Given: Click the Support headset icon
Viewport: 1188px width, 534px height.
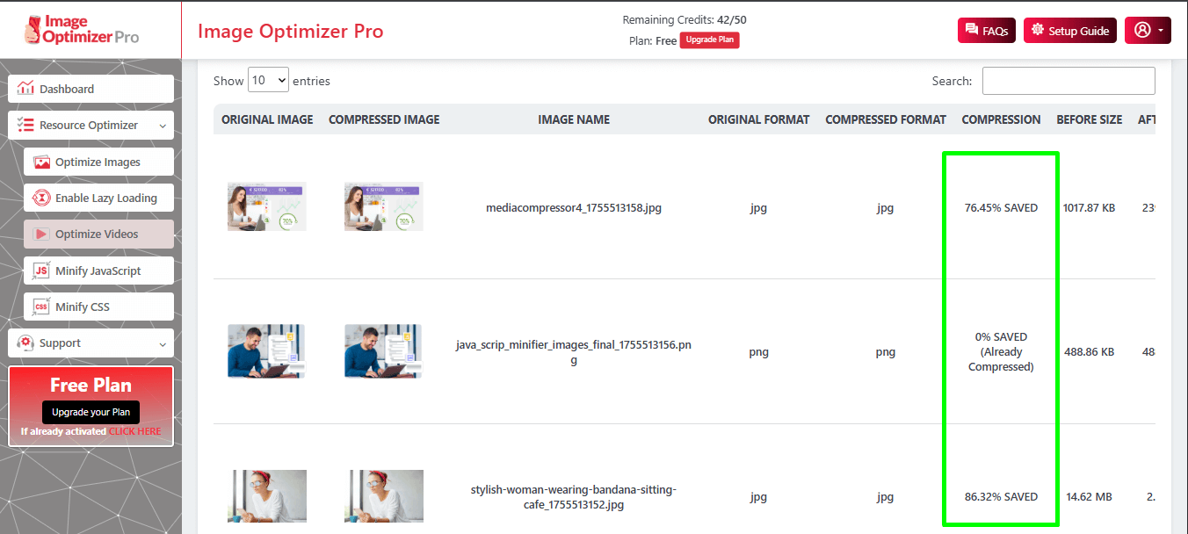Looking at the screenshot, I should 25,343.
